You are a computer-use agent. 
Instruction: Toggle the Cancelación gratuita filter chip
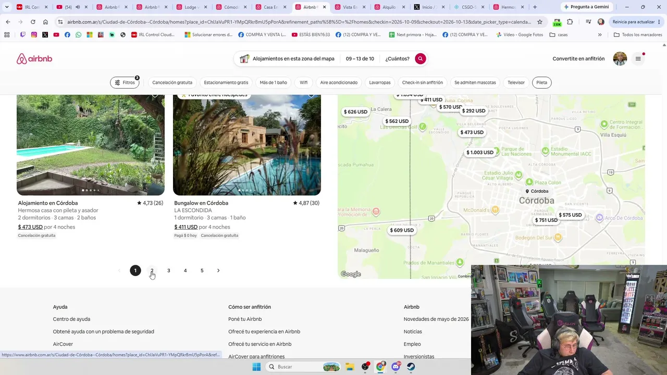(172, 83)
